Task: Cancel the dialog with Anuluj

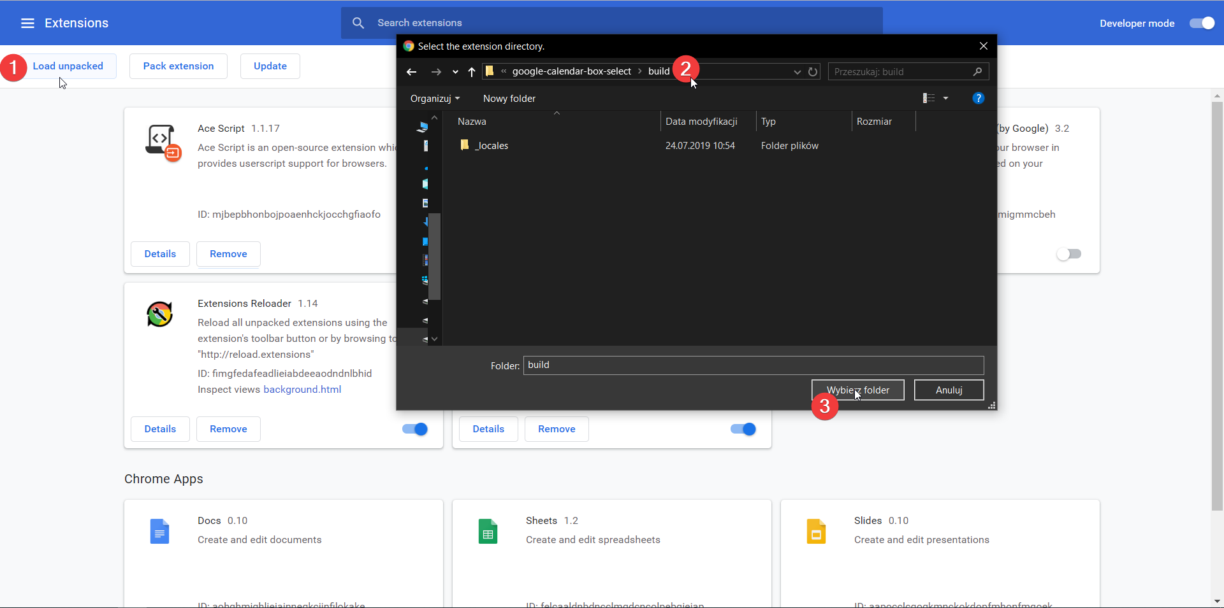Action: (949, 390)
